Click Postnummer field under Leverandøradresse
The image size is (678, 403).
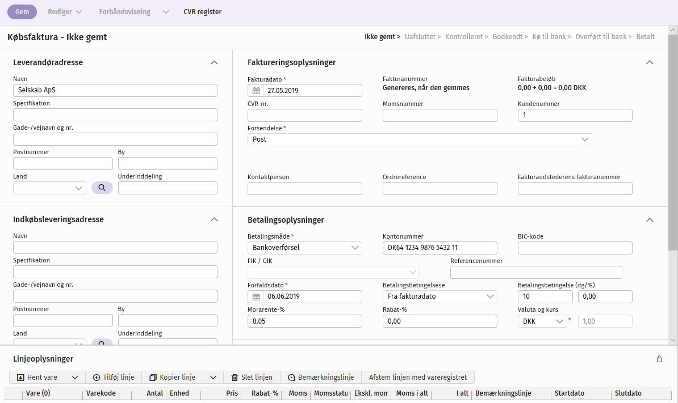(x=63, y=164)
